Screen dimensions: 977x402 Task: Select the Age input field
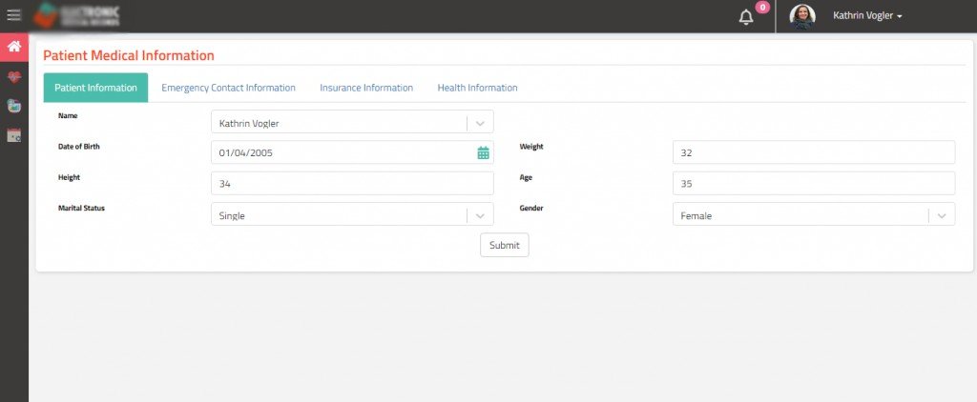(813, 184)
